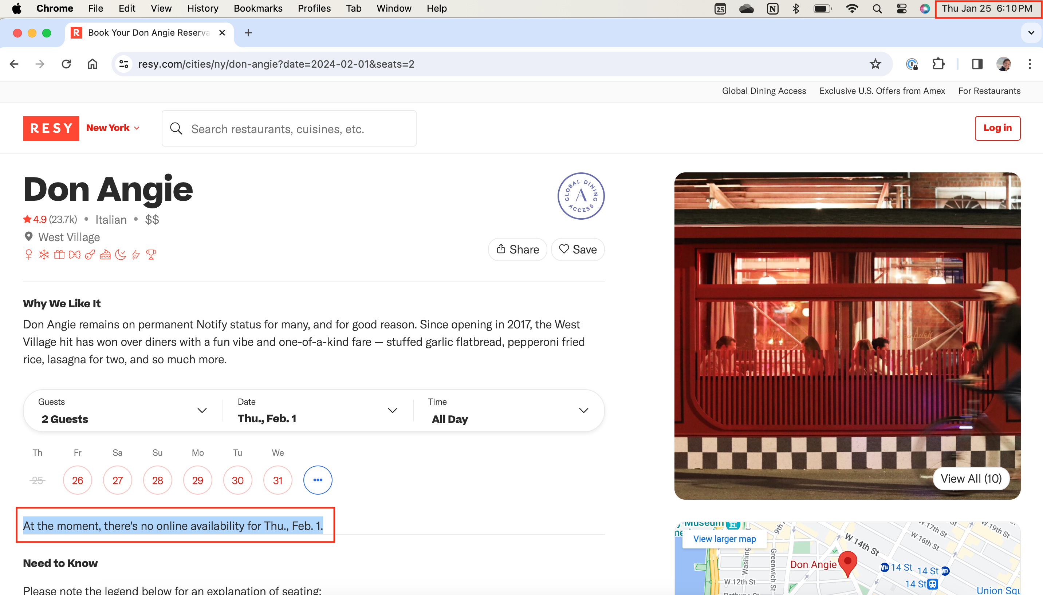The image size is (1043, 595).
Task: Open Chrome three-dot menu
Action: click(1030, 64)
